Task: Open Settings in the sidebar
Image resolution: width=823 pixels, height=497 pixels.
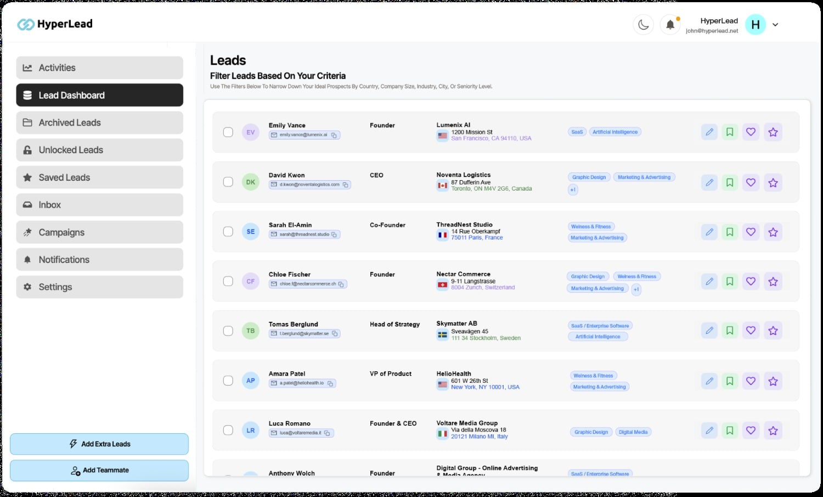Action: coord(100,287)
